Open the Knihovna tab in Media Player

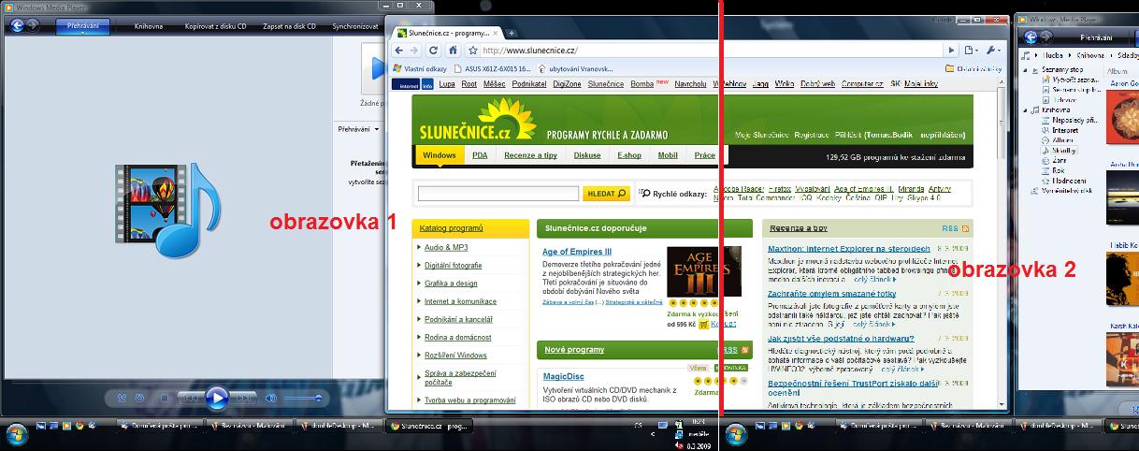point(148,27)
